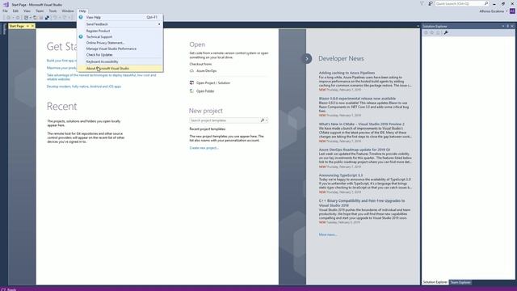Click the Open Project / Solution icon
Image resolution: width=517 pixels, height=291 pixels.
coord(192,82)
